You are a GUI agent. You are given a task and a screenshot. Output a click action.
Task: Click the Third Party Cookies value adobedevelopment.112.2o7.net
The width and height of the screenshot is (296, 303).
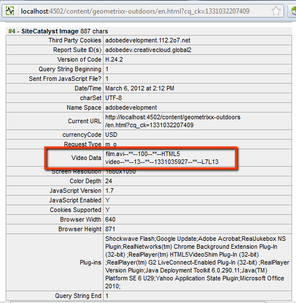coord(148,40)
